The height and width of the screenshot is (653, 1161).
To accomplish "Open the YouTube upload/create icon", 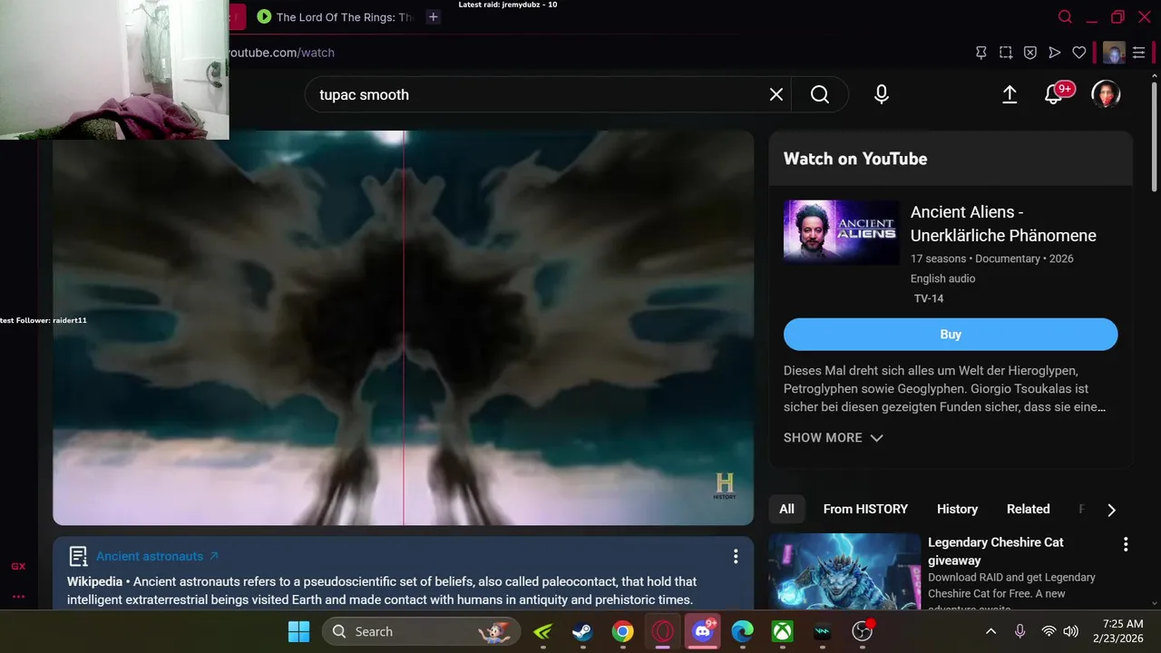I will [1010, 94].
